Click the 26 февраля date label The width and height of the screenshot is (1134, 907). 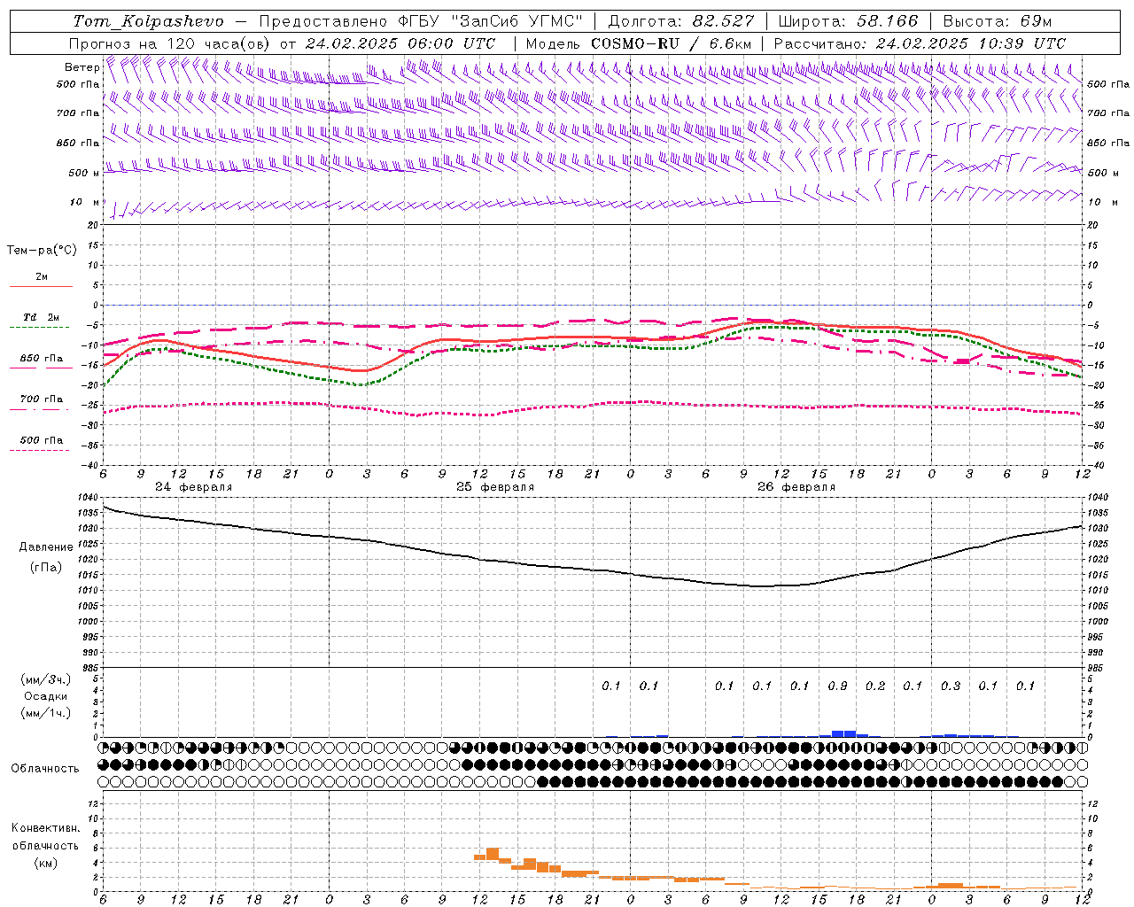796,487
